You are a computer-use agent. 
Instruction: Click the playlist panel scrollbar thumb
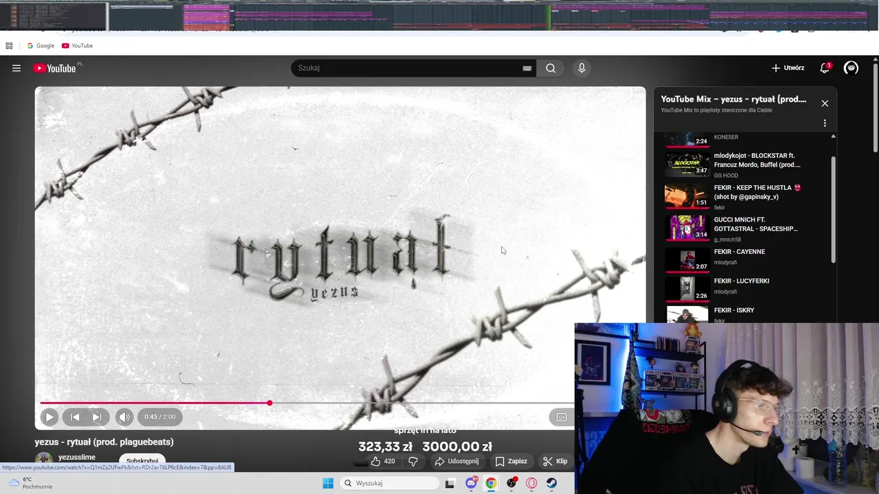point(834,209)
